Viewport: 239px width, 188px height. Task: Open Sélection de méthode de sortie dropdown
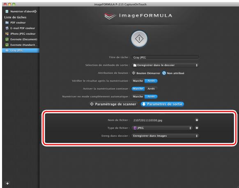coord(165,65)
